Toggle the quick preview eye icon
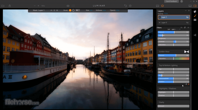The height and width of the screenshot is (110, 198). coord(68,6)
